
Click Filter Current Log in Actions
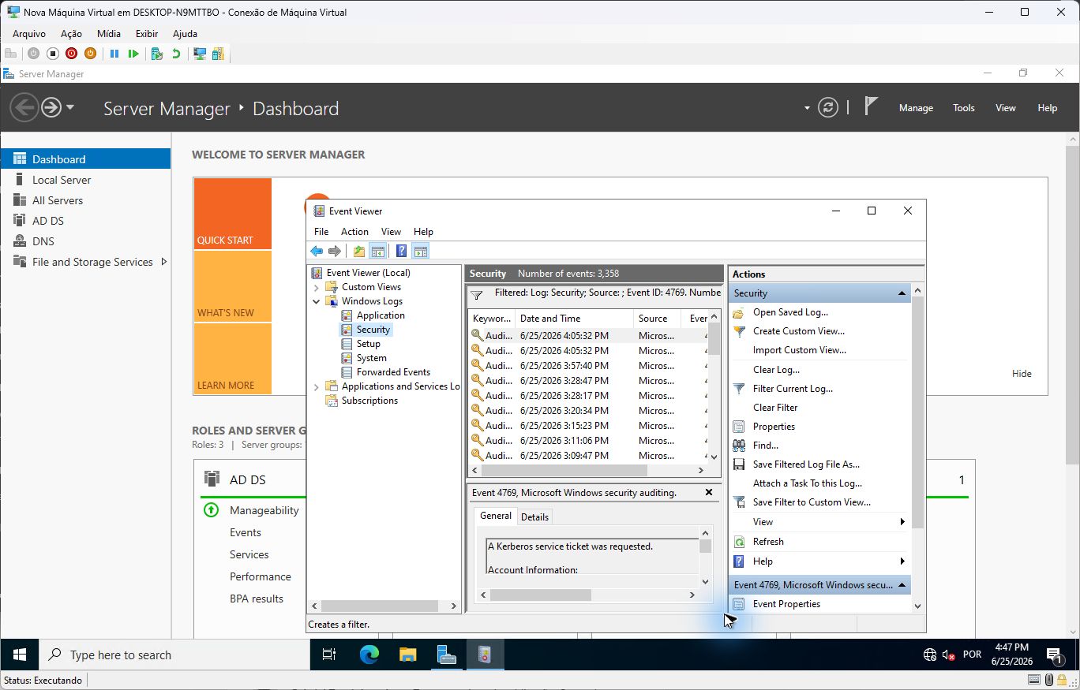click(x=793, y=389)
